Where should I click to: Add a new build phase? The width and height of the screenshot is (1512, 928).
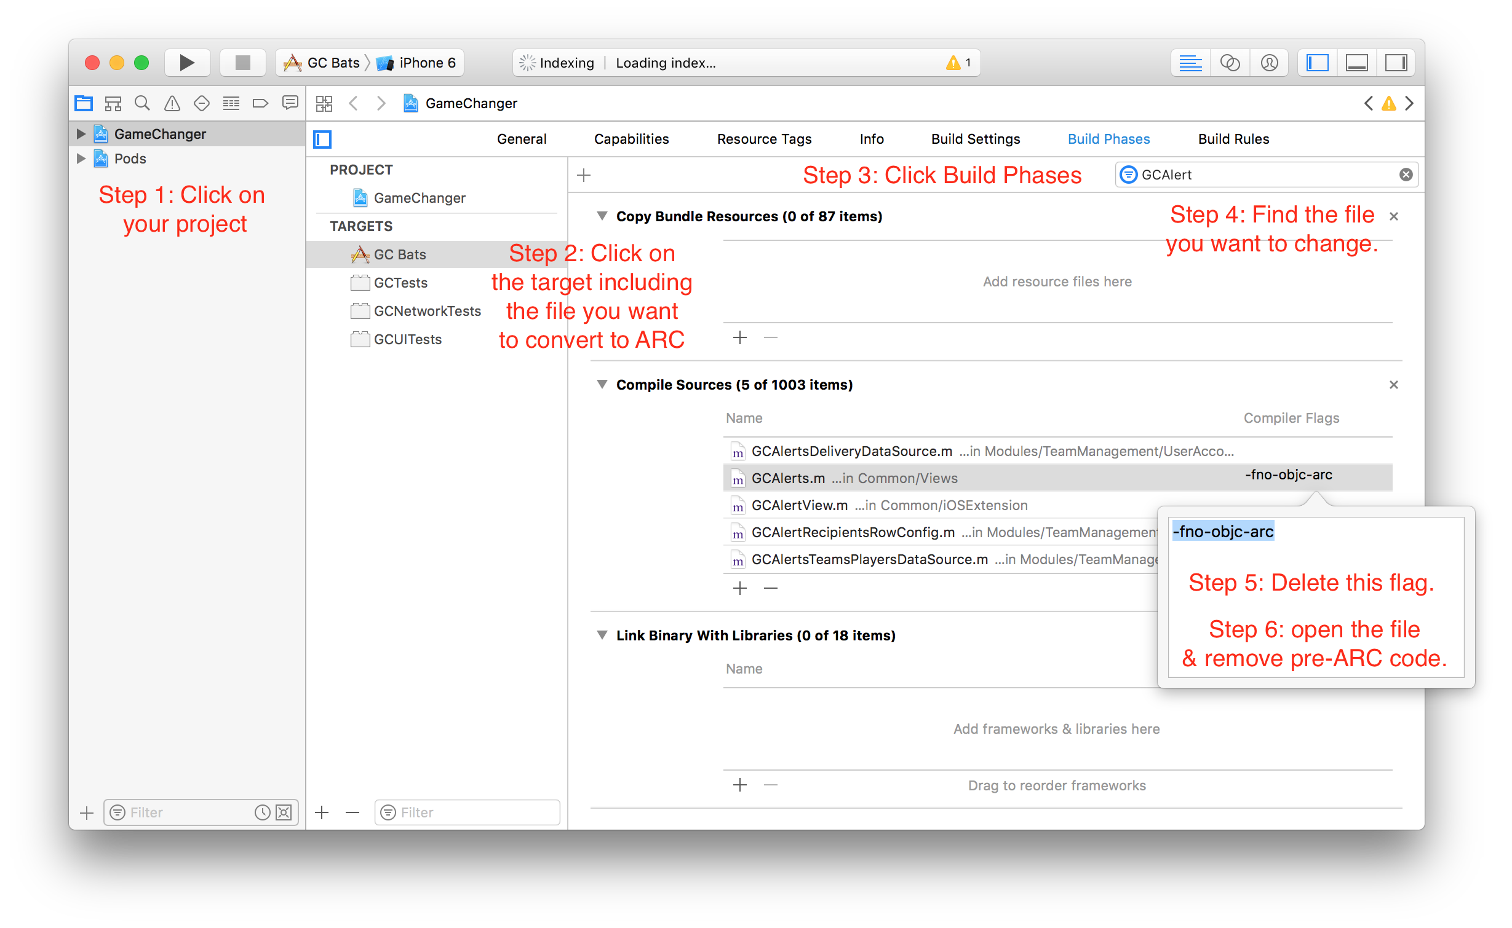584,175
